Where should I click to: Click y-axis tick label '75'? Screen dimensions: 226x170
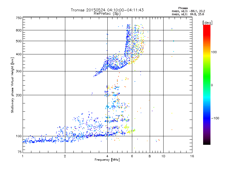[x=20, y=152]
